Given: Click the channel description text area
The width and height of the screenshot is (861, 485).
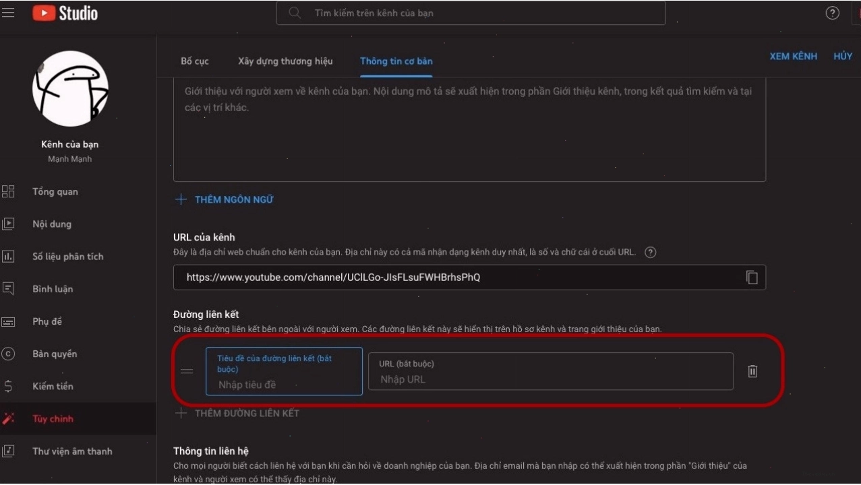Looking at the screenshot, I should coord(469,129).
